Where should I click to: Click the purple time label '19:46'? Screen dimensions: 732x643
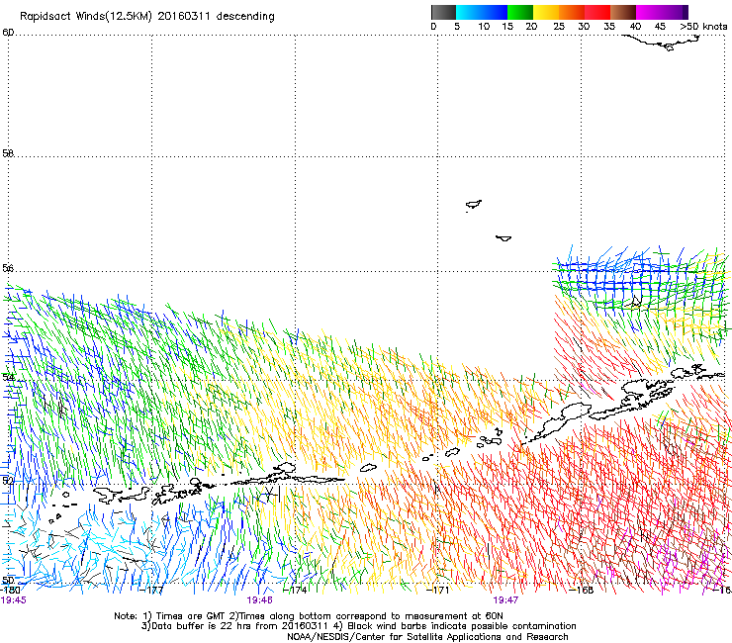point(259,600)
